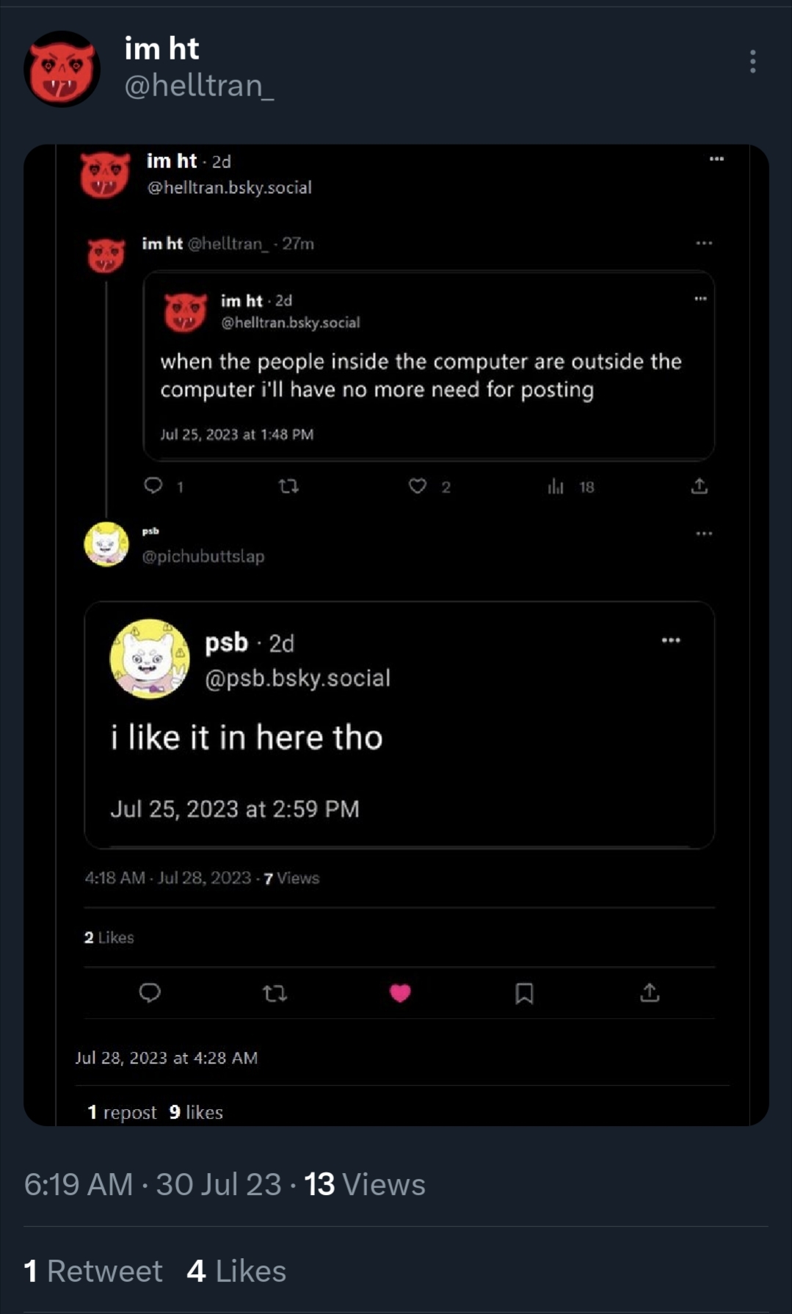Click the retweet icon beside the pink heart

coord(275,993)
